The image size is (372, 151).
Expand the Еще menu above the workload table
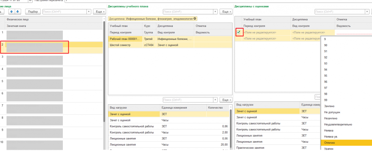tap(226, 100)
